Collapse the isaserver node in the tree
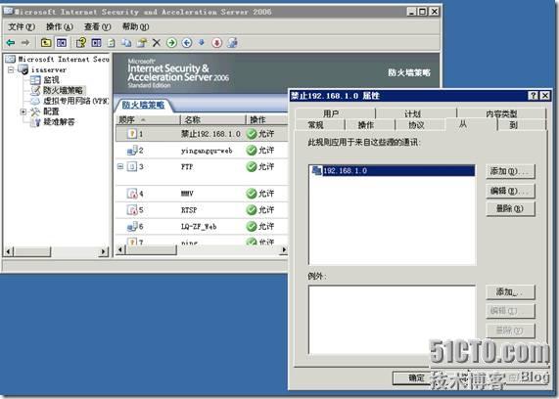The width and height of the screenshot is (559, 399). (x=11, y=69)
